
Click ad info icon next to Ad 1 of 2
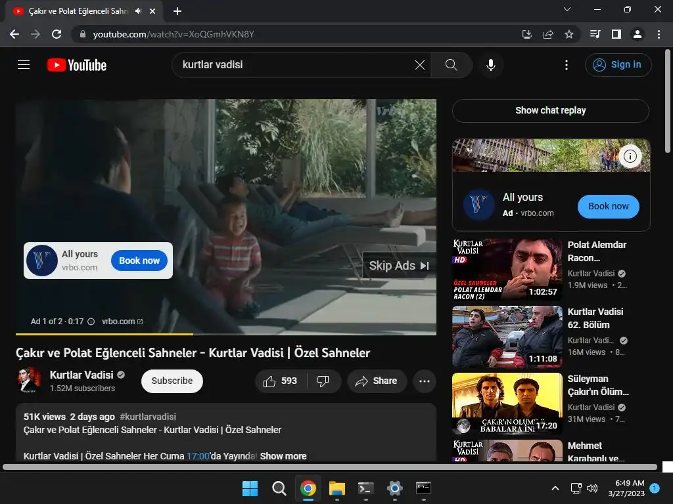pos(91,322)
